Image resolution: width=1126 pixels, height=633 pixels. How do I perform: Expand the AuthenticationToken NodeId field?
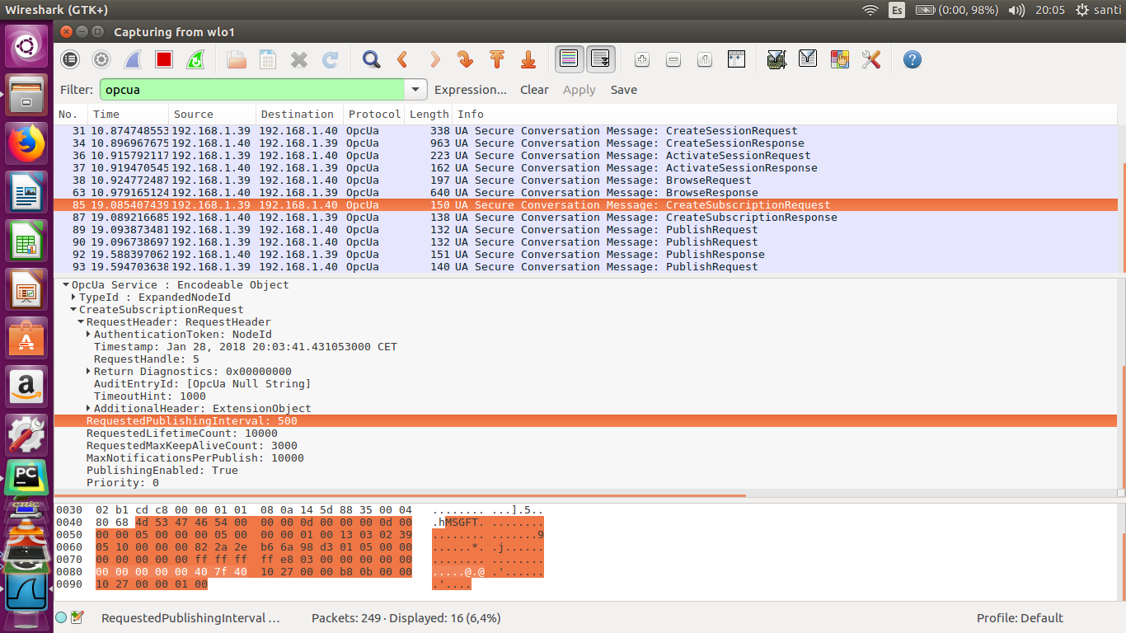(x=89, y=334)
